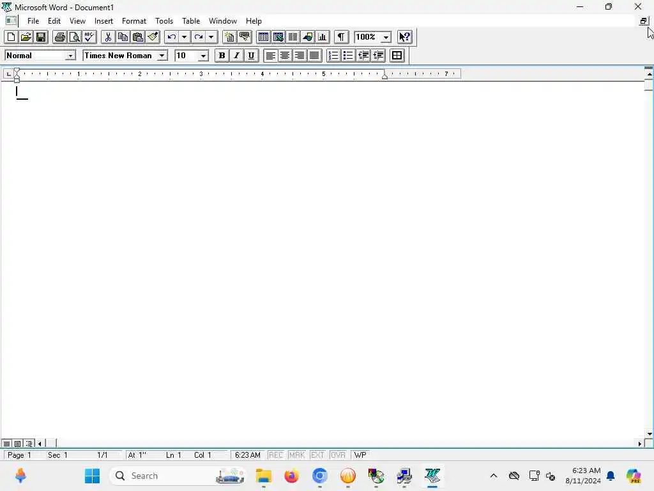Justify the paragraph text
Viewport: 654px width, 491px height.
(314, 56)
